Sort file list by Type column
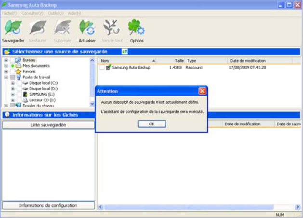Screen dimensions: 303x218 206,61
